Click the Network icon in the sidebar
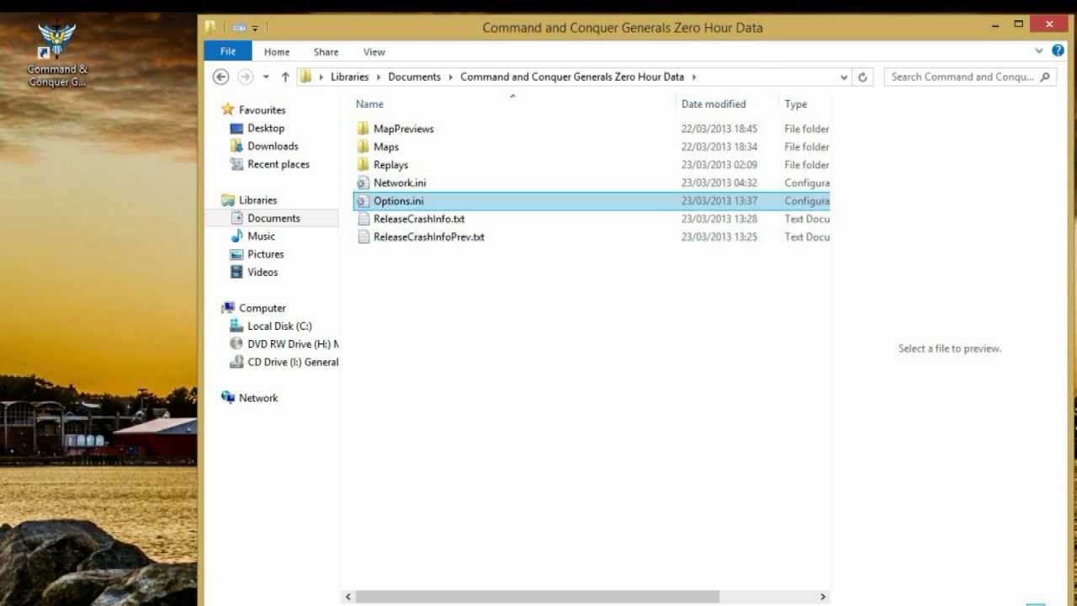This screenshot has height=606, width=1077. pos(227,397)
